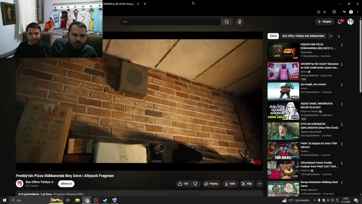Image resolution: width=362 pixels, height=204 pixels.
Task: Open the IShowSpeed meets Freddy thumbnail
Action: (x=283, y=170)
